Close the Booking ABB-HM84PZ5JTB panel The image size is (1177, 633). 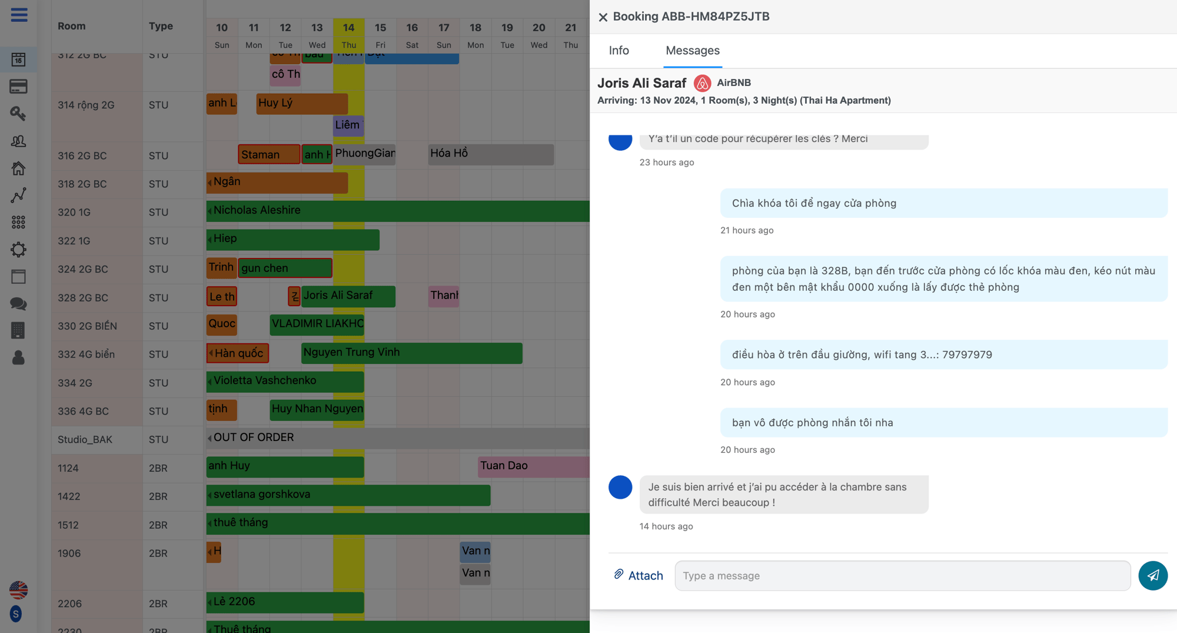603,17
